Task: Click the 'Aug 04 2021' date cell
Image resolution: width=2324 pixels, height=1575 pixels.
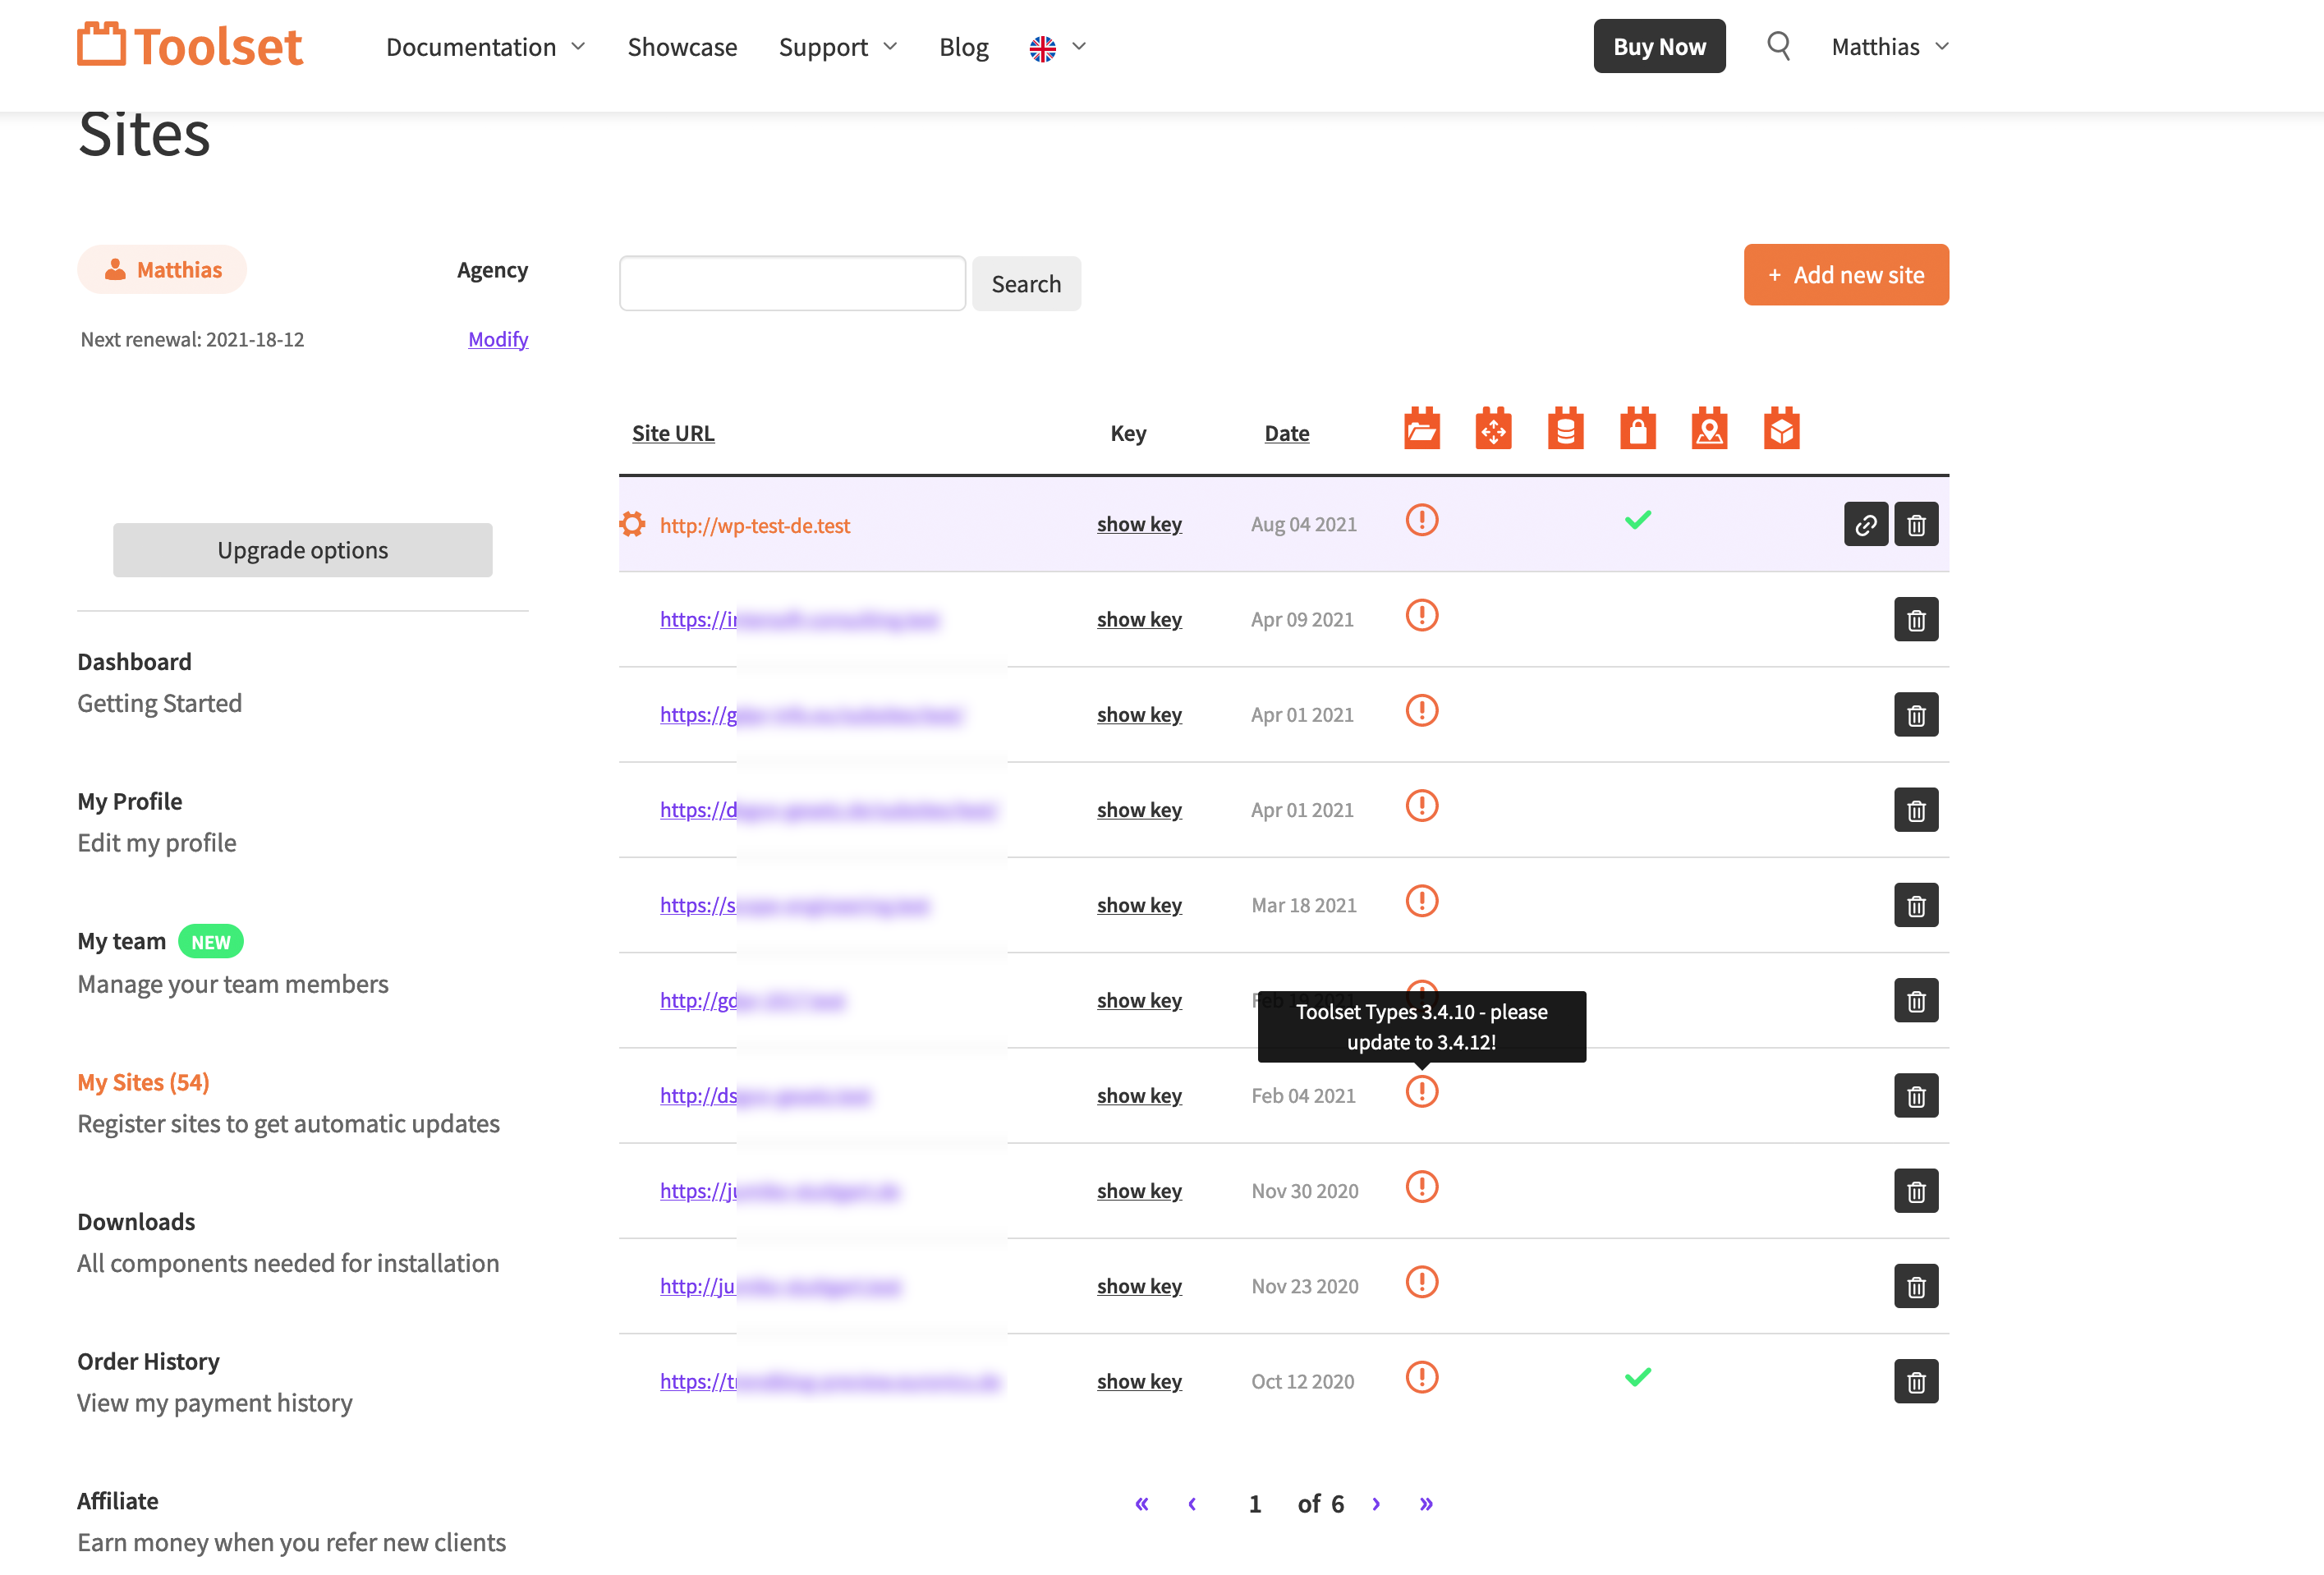Action: point(1303,524)
